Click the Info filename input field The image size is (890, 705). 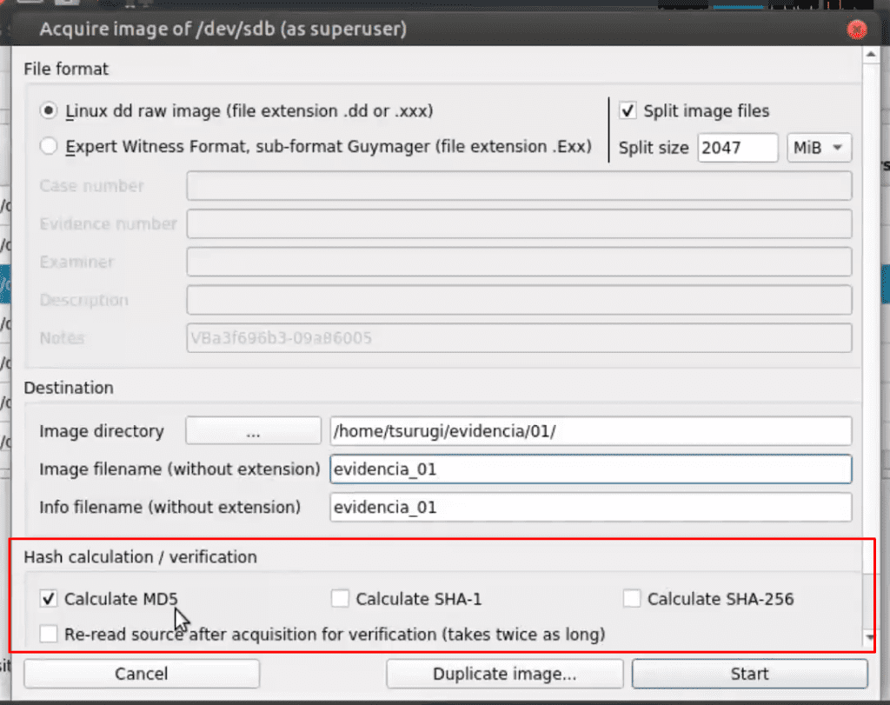(590, 508)
